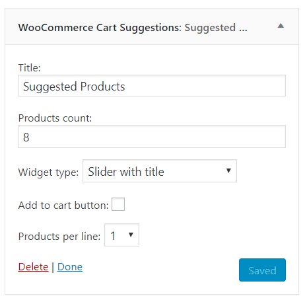Screen dimensions: 305x302
Task: Click the Widget type: label
Action: [48, 172]
